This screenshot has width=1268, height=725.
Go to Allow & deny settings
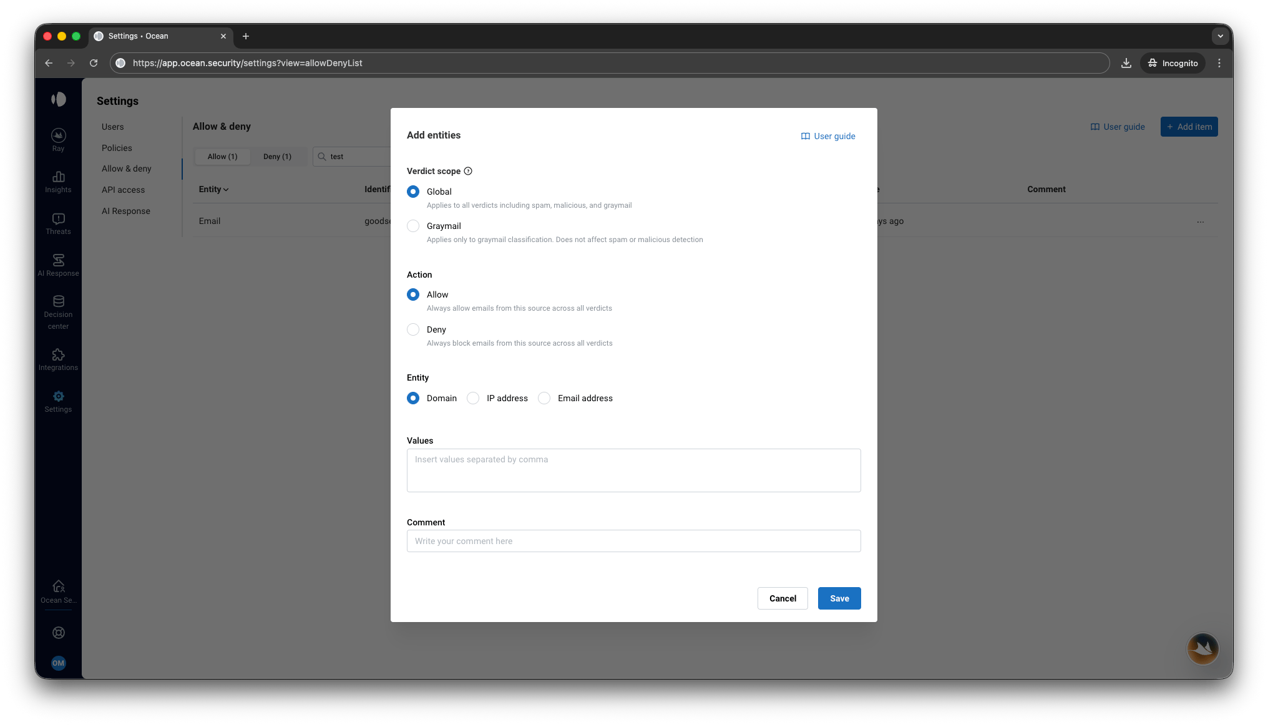127,168
